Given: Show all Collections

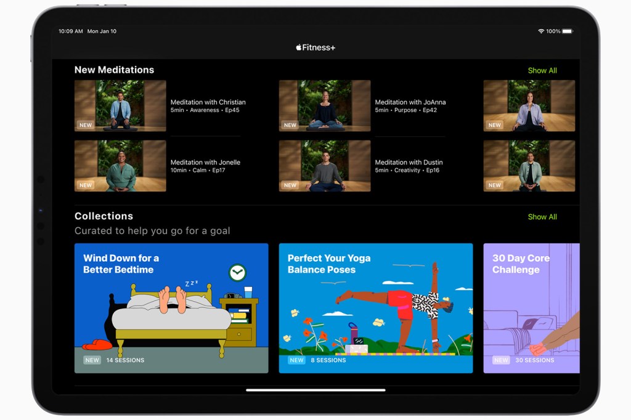Looking at the screenshot, I should coord(542,217).
